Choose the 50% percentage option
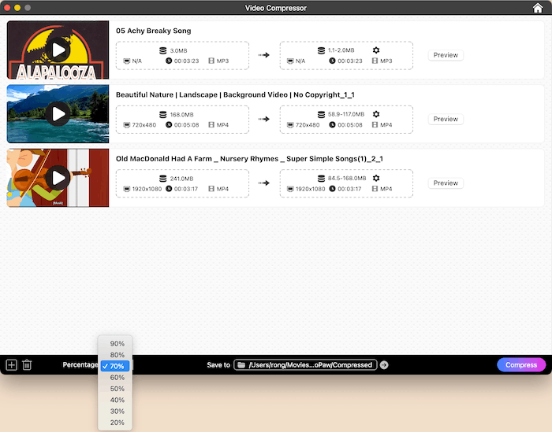 [x=117, y=389]
